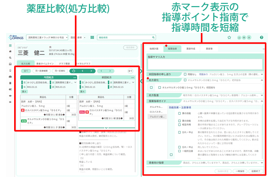This screenshot has width=277, height=177.
Task: Open the pharmacy store selection dropdown
Action: (x=47, y=38)
